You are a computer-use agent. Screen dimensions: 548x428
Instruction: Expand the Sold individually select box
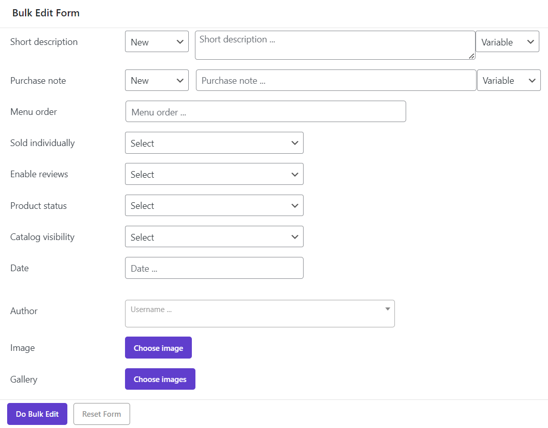214,143
